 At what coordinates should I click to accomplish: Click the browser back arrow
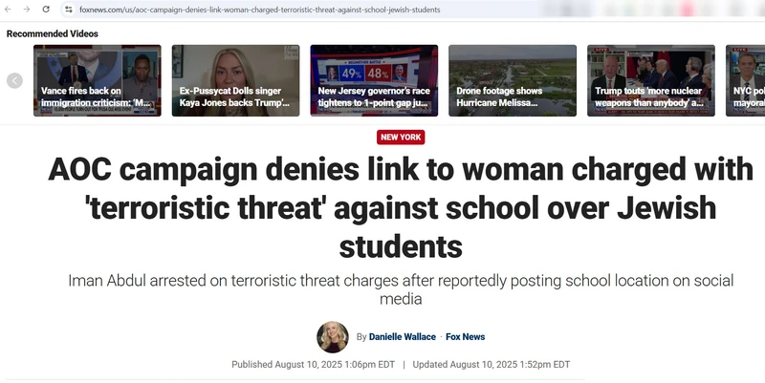click(8, 10)
